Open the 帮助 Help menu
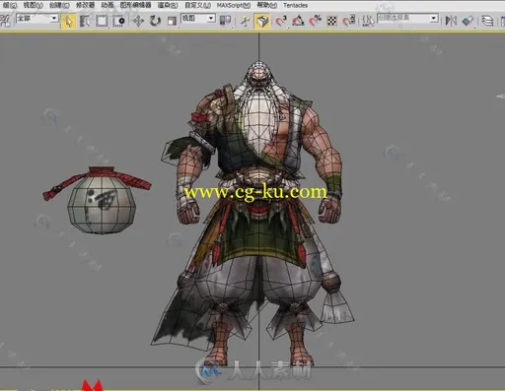This screenshot has width=505, height=391. [x=266, y=5]
